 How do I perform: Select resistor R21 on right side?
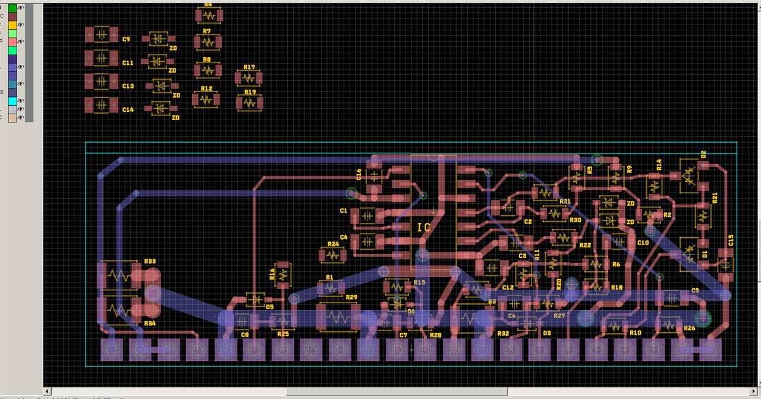tap(704, 215)
